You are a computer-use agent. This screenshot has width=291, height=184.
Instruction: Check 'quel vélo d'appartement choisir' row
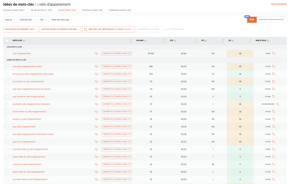click(x=7, y=67)
